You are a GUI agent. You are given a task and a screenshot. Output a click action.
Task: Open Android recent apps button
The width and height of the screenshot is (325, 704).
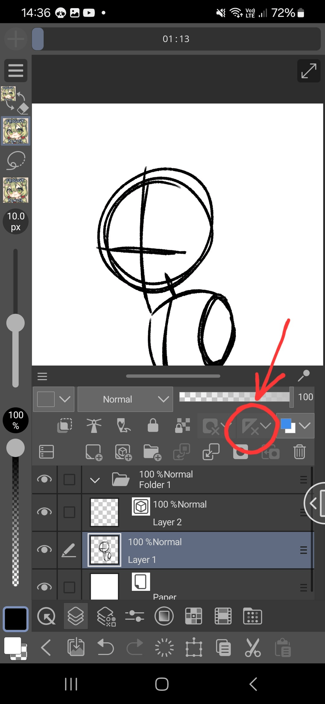71,684
